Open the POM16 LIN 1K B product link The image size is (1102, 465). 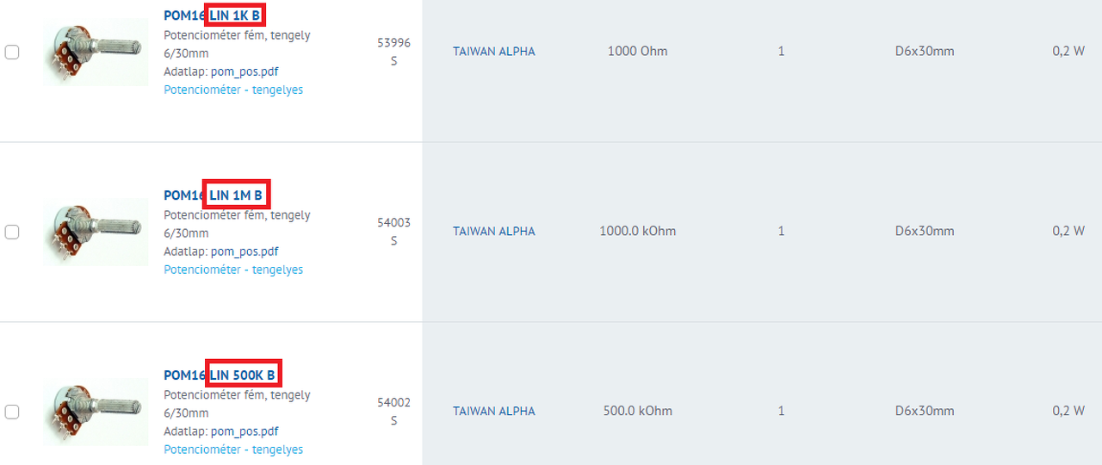coord(212,15)
